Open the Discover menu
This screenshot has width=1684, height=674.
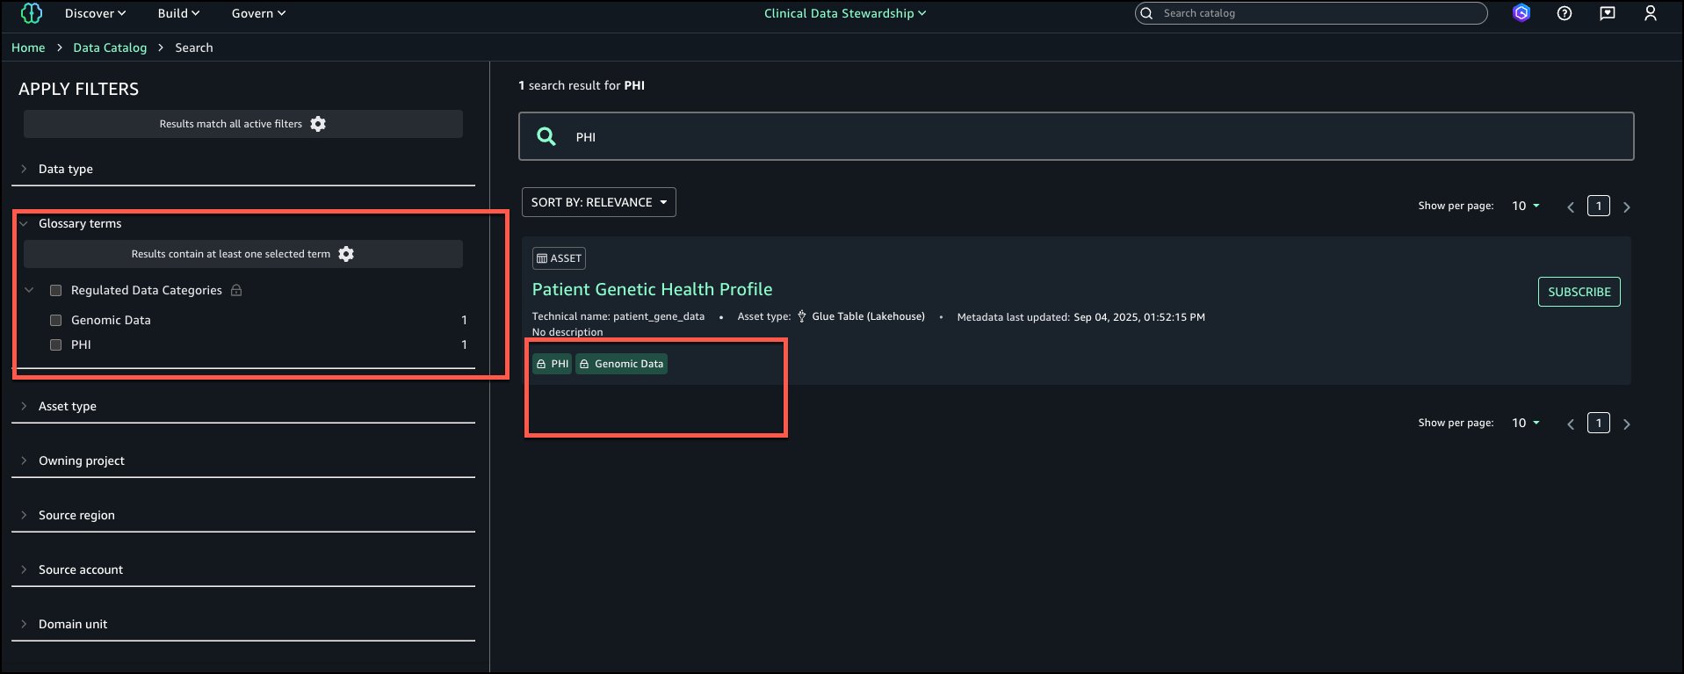pyautogui.click(x=95, y=13)
